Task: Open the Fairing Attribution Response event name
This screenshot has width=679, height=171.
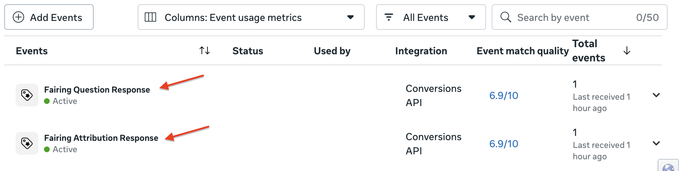Action: tap(101, 138)
